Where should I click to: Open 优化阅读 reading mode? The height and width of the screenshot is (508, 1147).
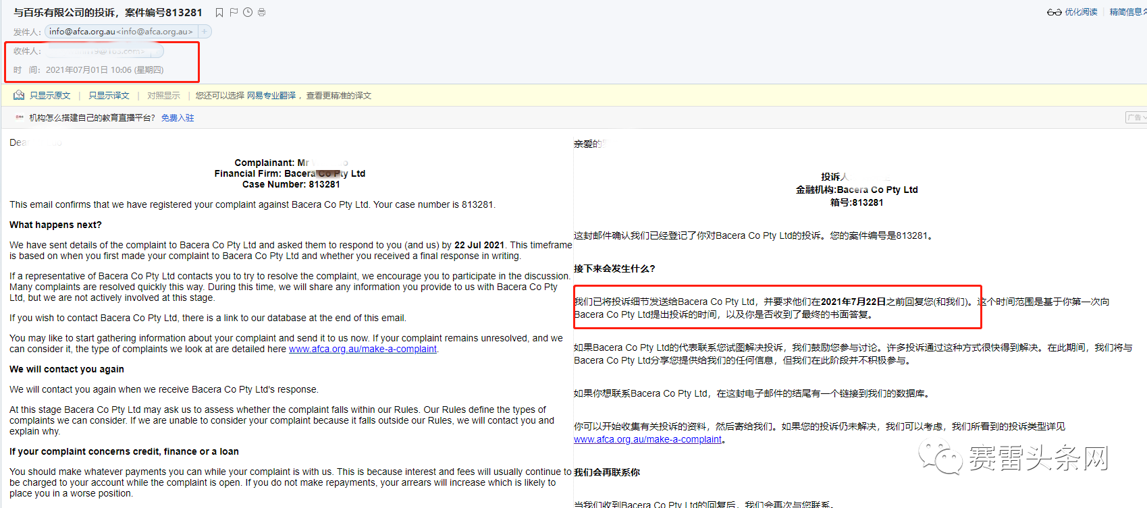coord(1082,12)
